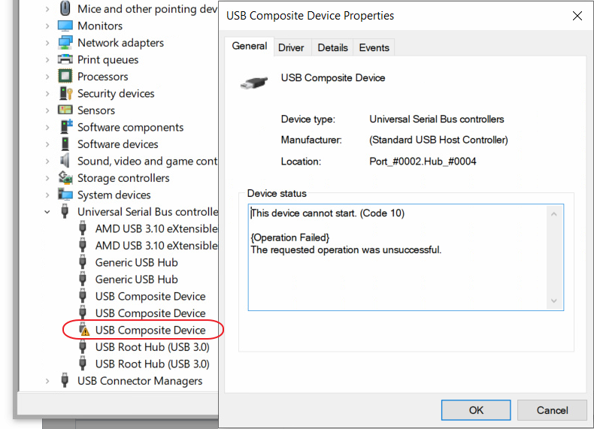594x429 pixels.
Task: Click 'This device cannot start. (Code 10)' text
Action: [x=328, y=213]
